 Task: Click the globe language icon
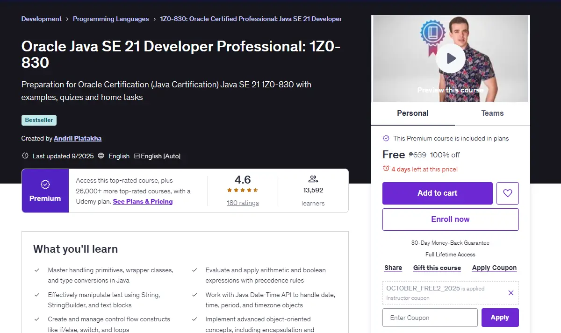click(101, 156)
